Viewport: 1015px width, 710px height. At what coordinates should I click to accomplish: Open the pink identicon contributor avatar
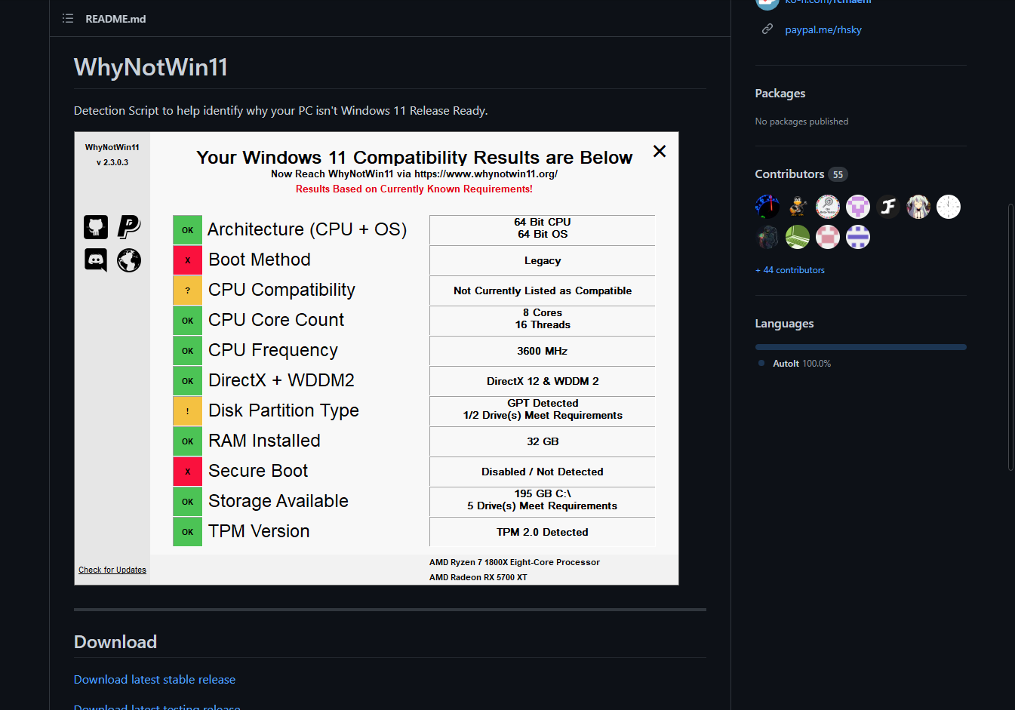coord(828,237)
